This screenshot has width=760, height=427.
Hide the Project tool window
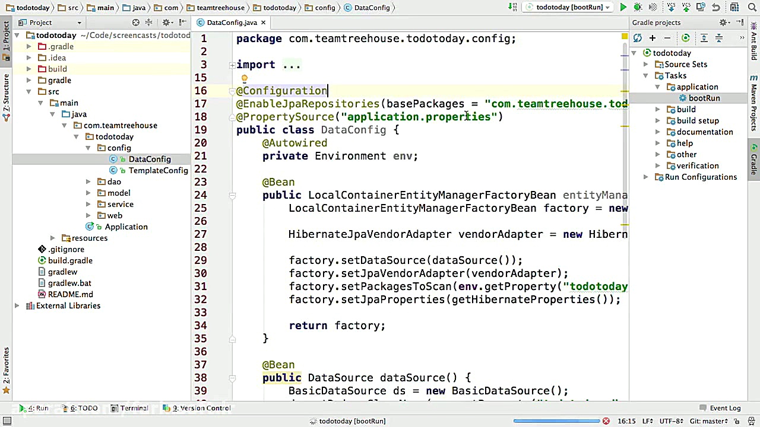182,23
